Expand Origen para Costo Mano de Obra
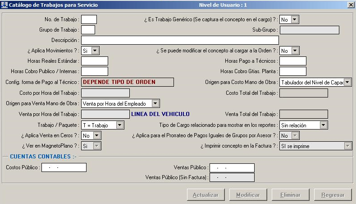This screenshot has width=356, height=204. 347,82
